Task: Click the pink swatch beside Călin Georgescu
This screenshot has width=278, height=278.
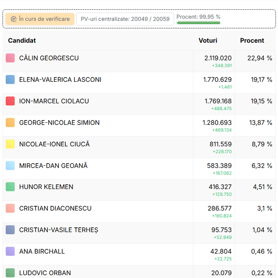Action: coord(11,58)
